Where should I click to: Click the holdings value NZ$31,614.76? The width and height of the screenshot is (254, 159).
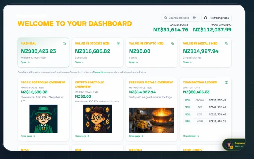[171, 30]
